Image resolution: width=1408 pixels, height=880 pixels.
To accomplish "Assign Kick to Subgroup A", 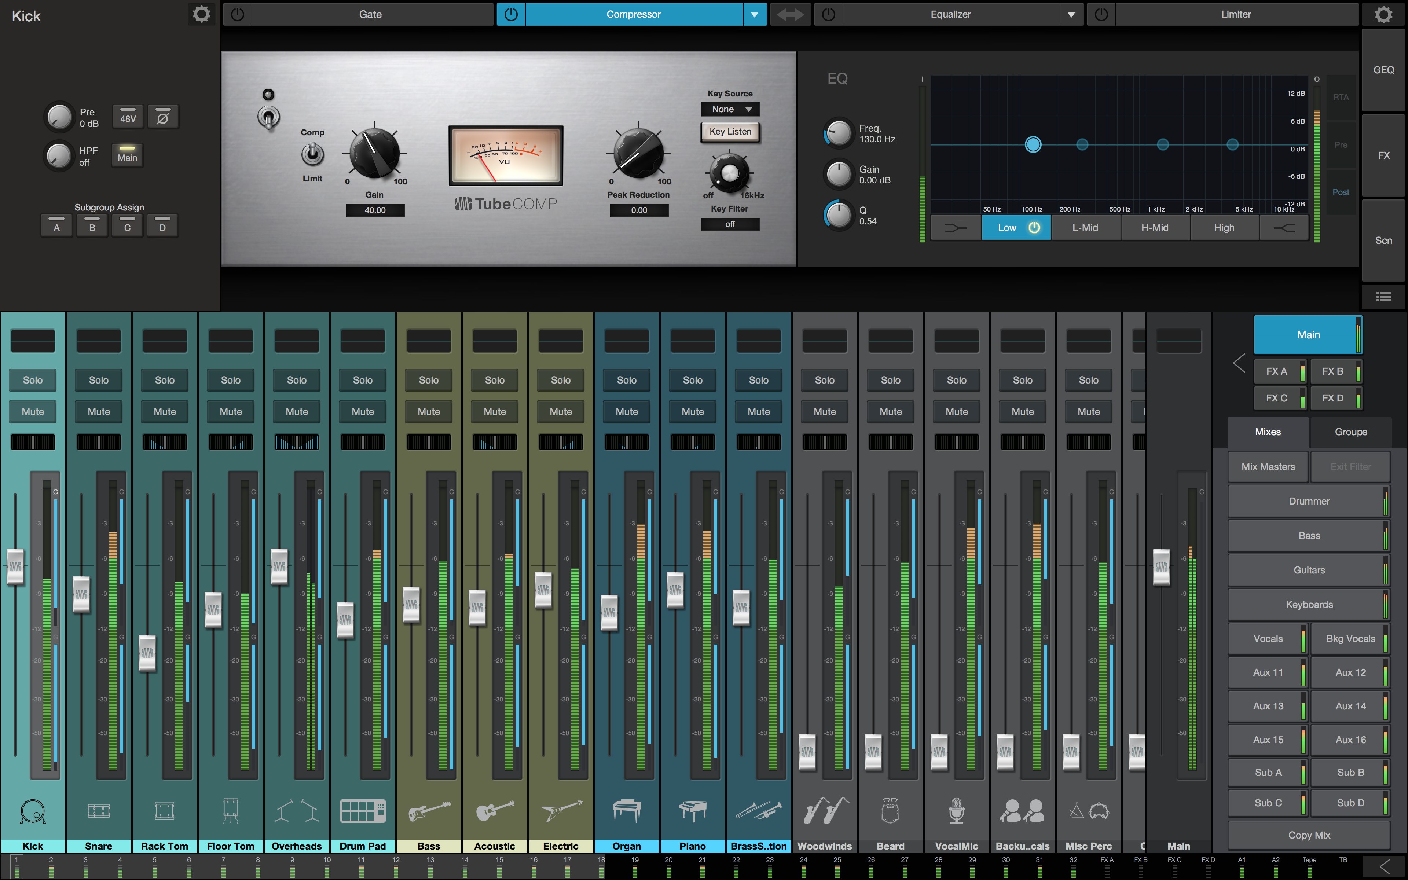I will tap(56, 226).
